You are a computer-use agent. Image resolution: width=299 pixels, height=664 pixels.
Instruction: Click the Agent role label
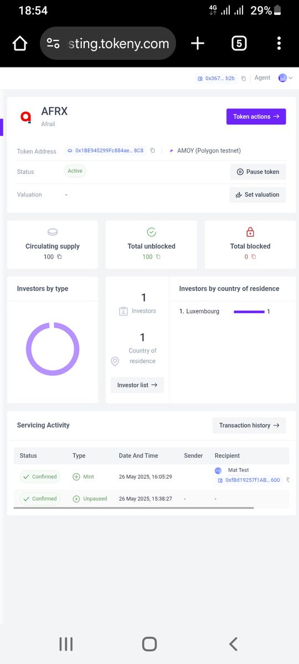point(262,78)
